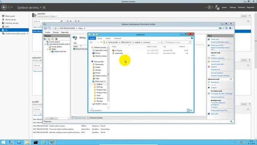The height and width of the screenshot is (145, 257).
Task: Open the ÚLOHY dropdown in the Servery section
Action: click(x=245, y=16)
